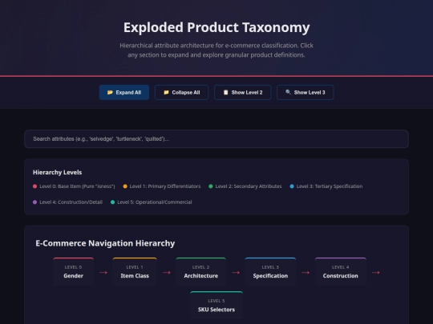Click the arrow after the Construction card
433x324 pixels.
pos(376,273)
